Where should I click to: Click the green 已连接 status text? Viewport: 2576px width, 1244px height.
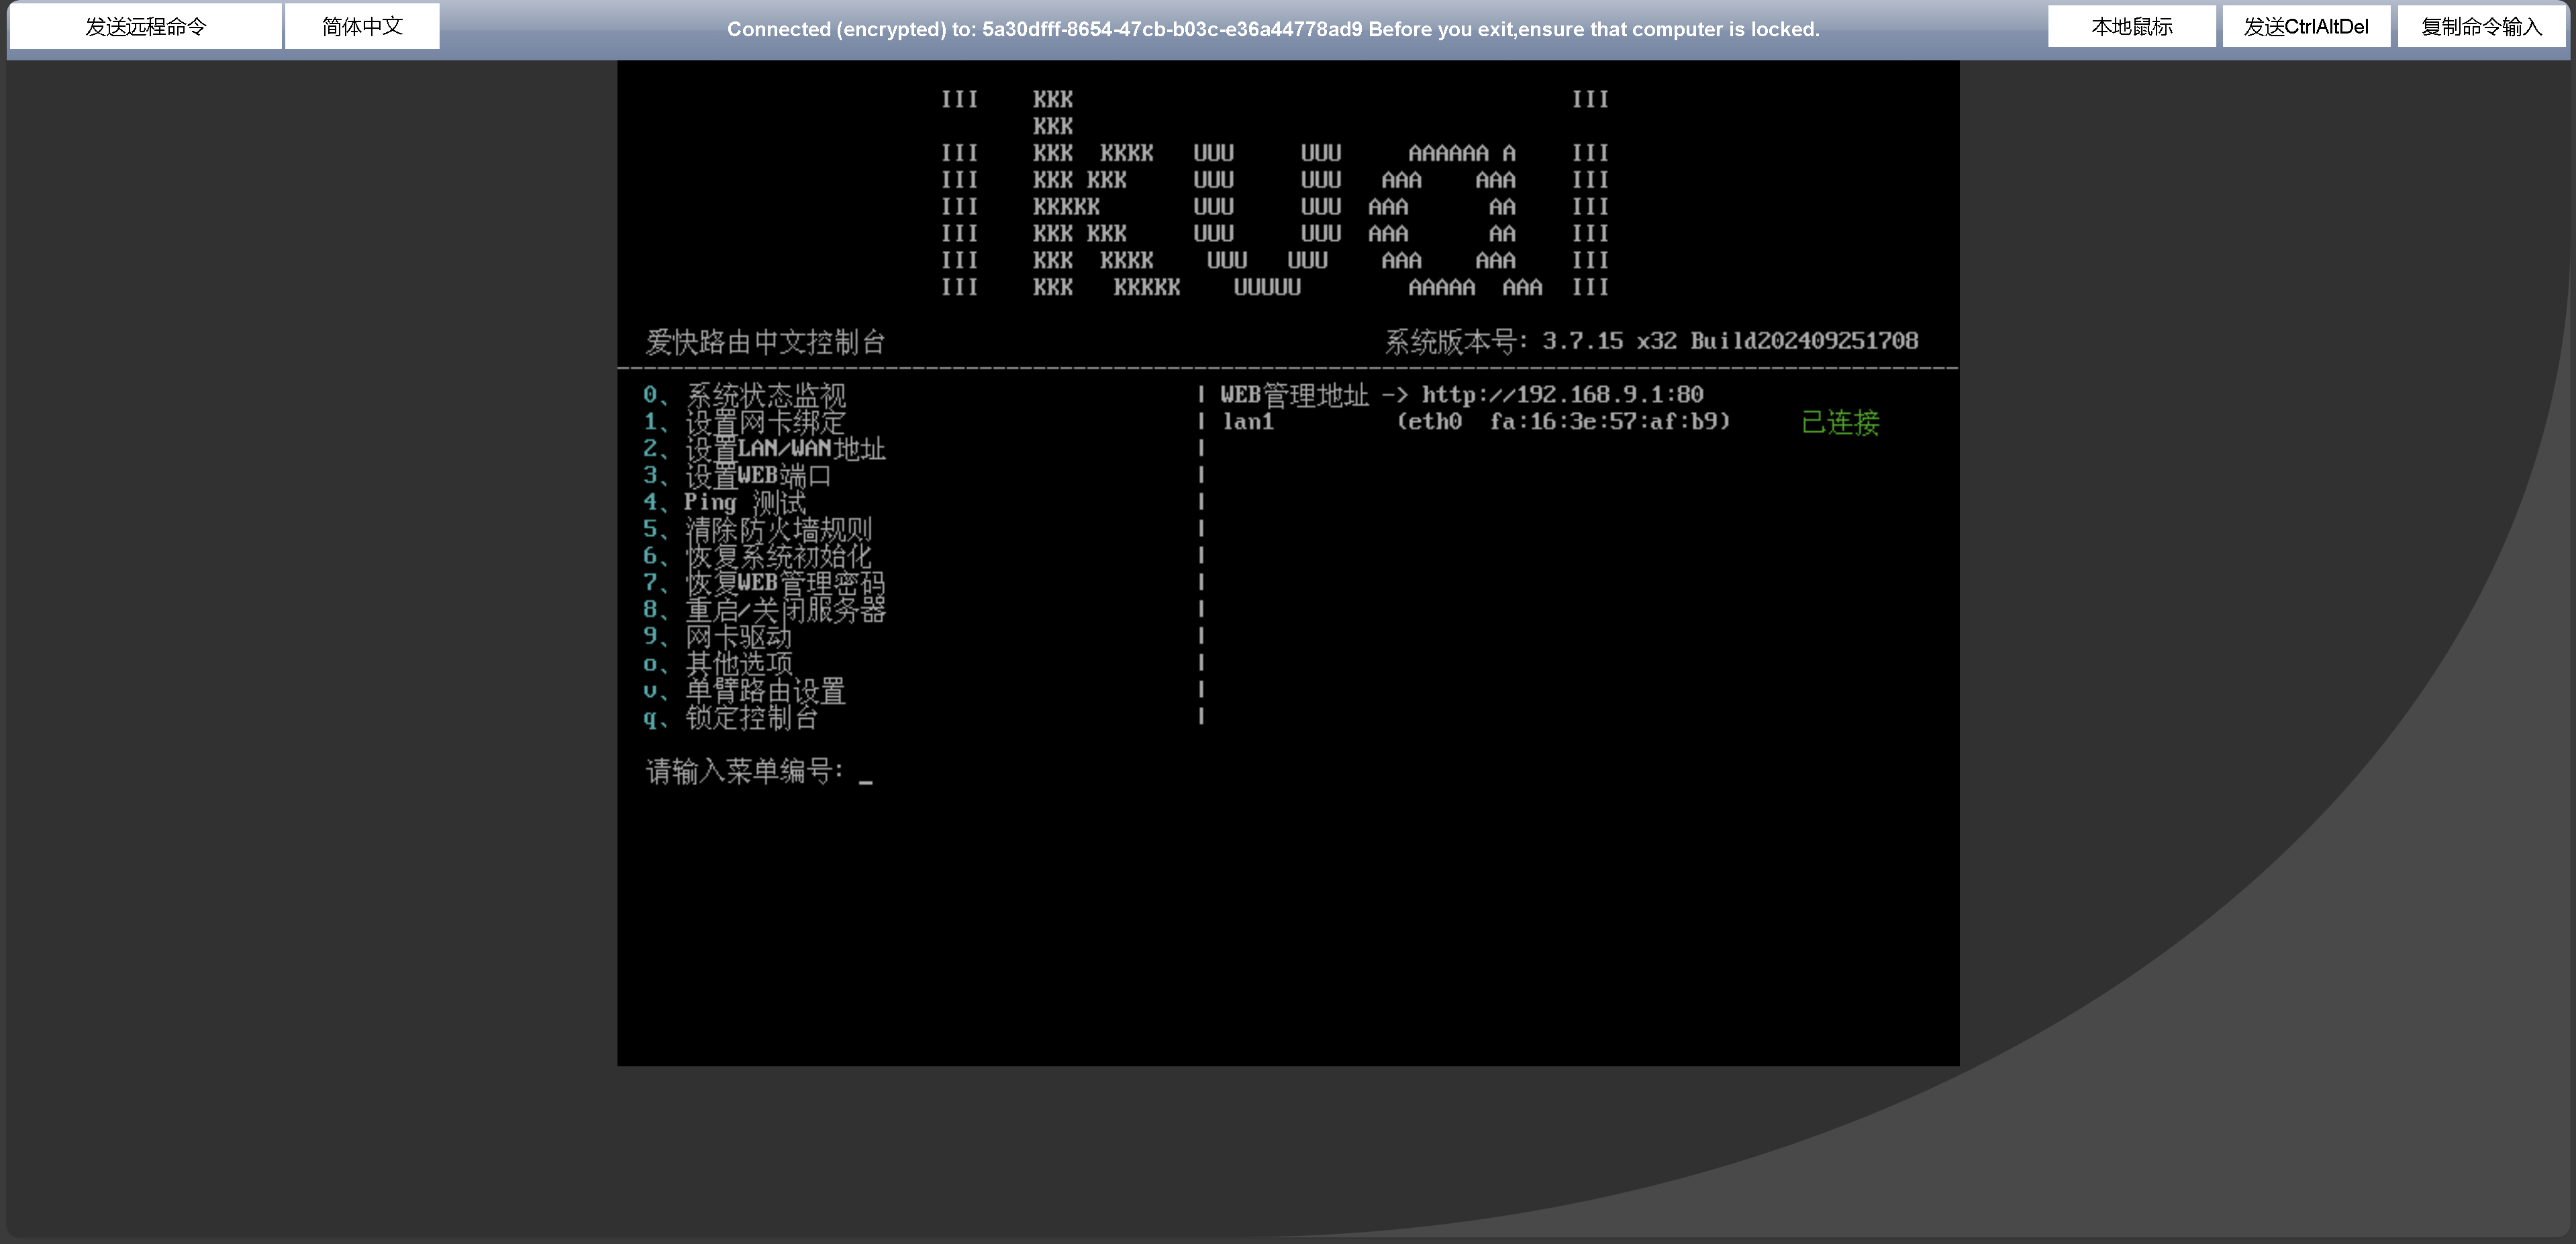[1840, 422]
